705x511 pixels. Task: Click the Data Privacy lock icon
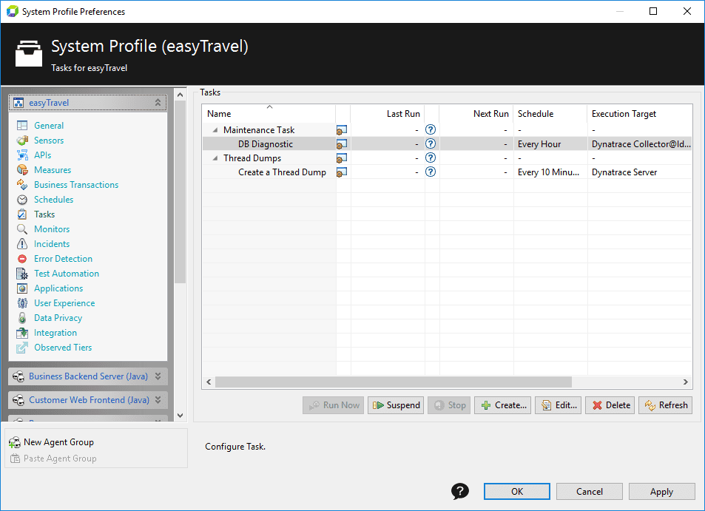pos(22,318)
